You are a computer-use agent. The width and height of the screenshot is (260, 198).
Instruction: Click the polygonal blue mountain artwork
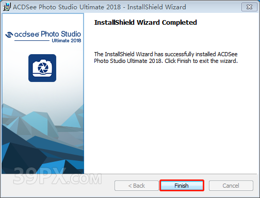[x=43, y=139]
